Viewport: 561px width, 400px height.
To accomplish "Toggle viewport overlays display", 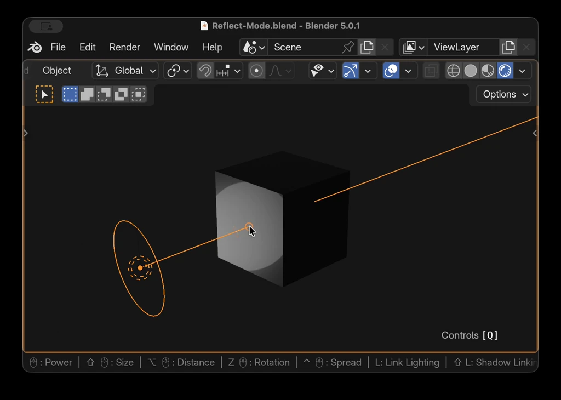I will point(391,71).
